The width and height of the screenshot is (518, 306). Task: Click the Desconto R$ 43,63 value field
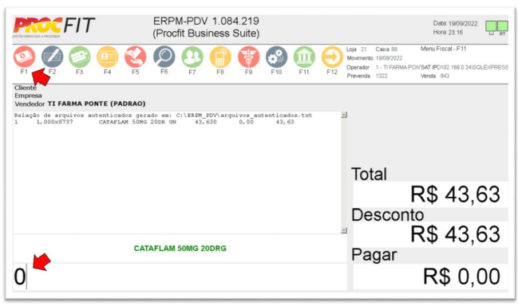[430, 234]
